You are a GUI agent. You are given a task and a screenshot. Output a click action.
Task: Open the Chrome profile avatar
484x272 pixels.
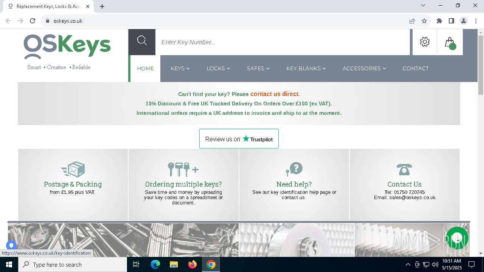coord(464,21)
